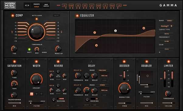The height and width of the screenshot is (111, 183).
Task: Toggle the COMP module power light
Action: coord(12,16)
